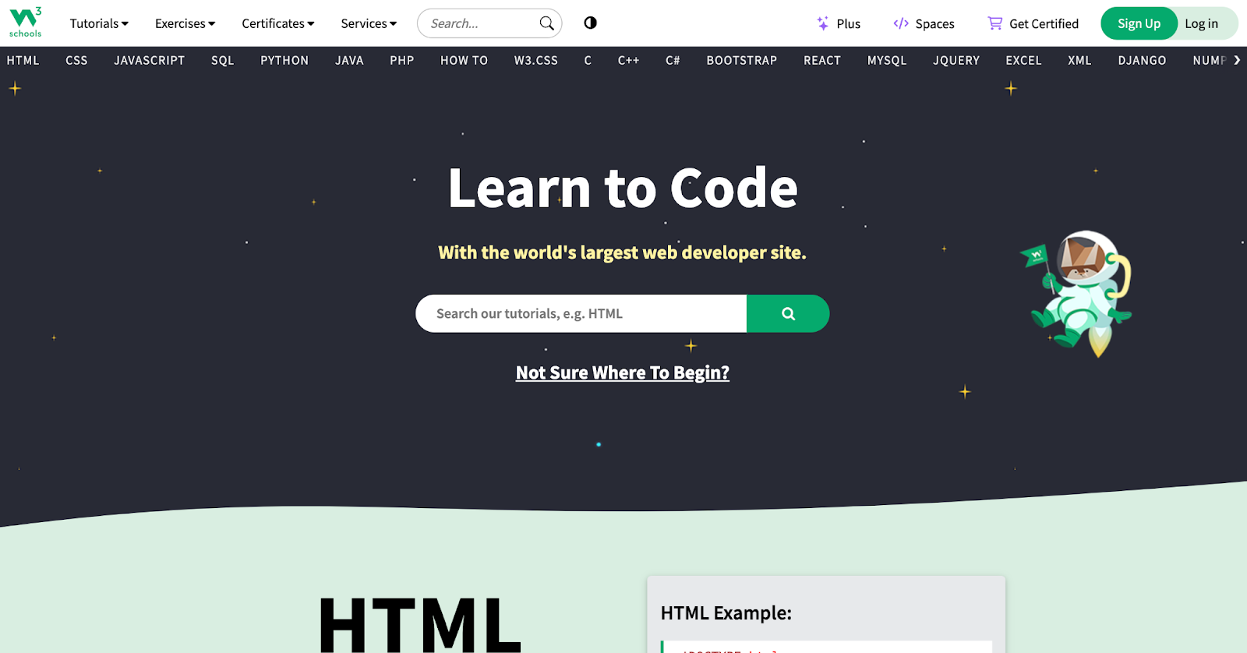Select PHP in the language bar

402,60
